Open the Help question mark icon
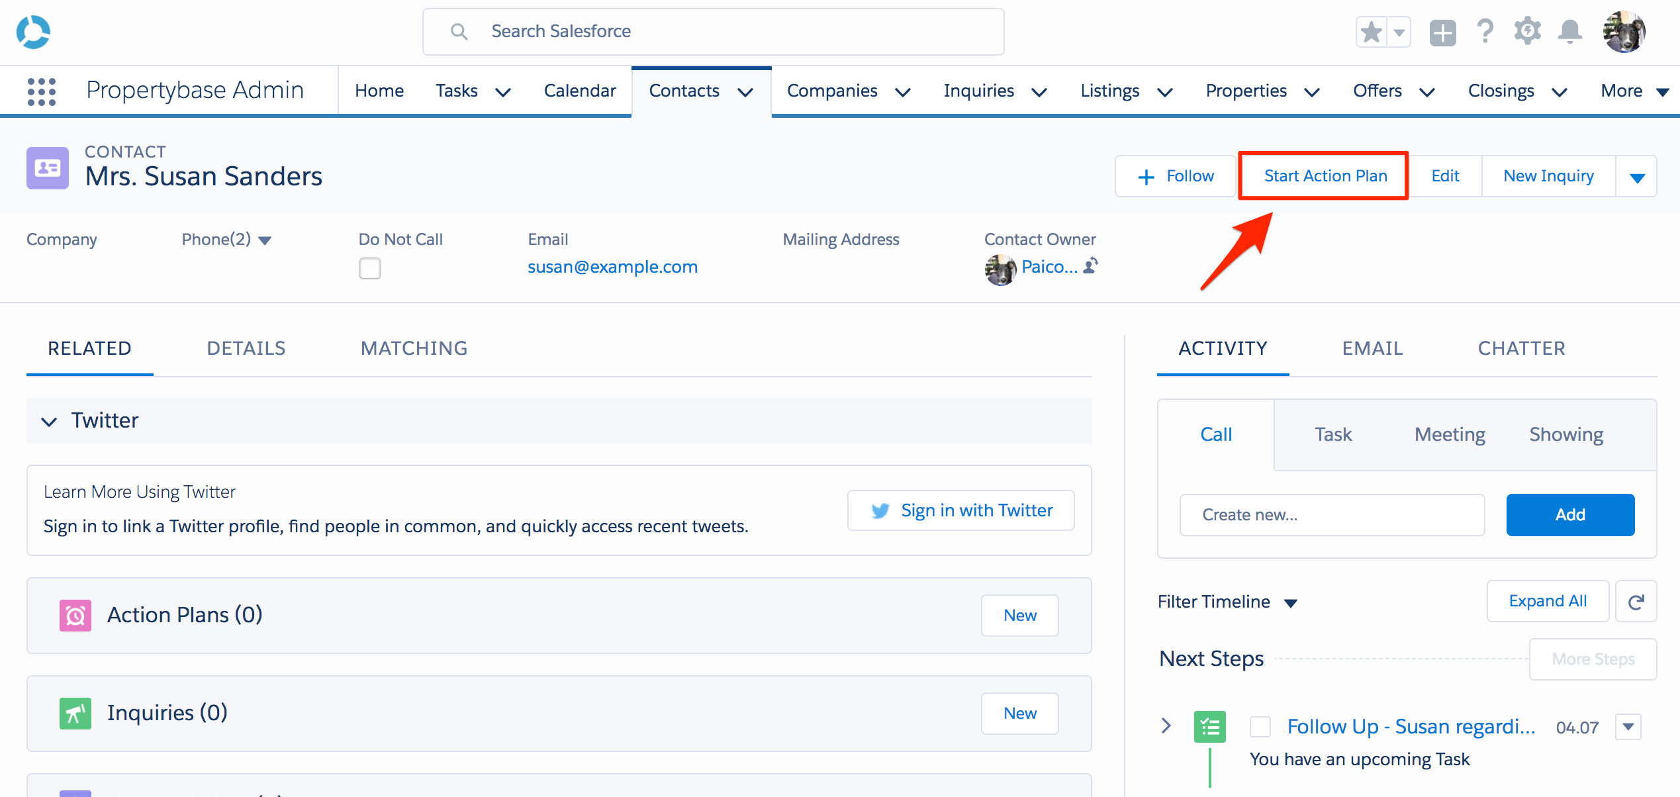This screenshot has width=1680, height=797. pos(1485,31)
